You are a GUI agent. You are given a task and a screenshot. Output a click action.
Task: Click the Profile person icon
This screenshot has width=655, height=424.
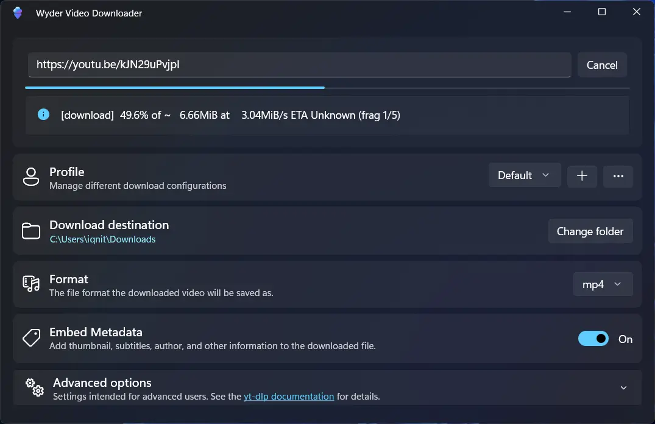click(31, 177)
